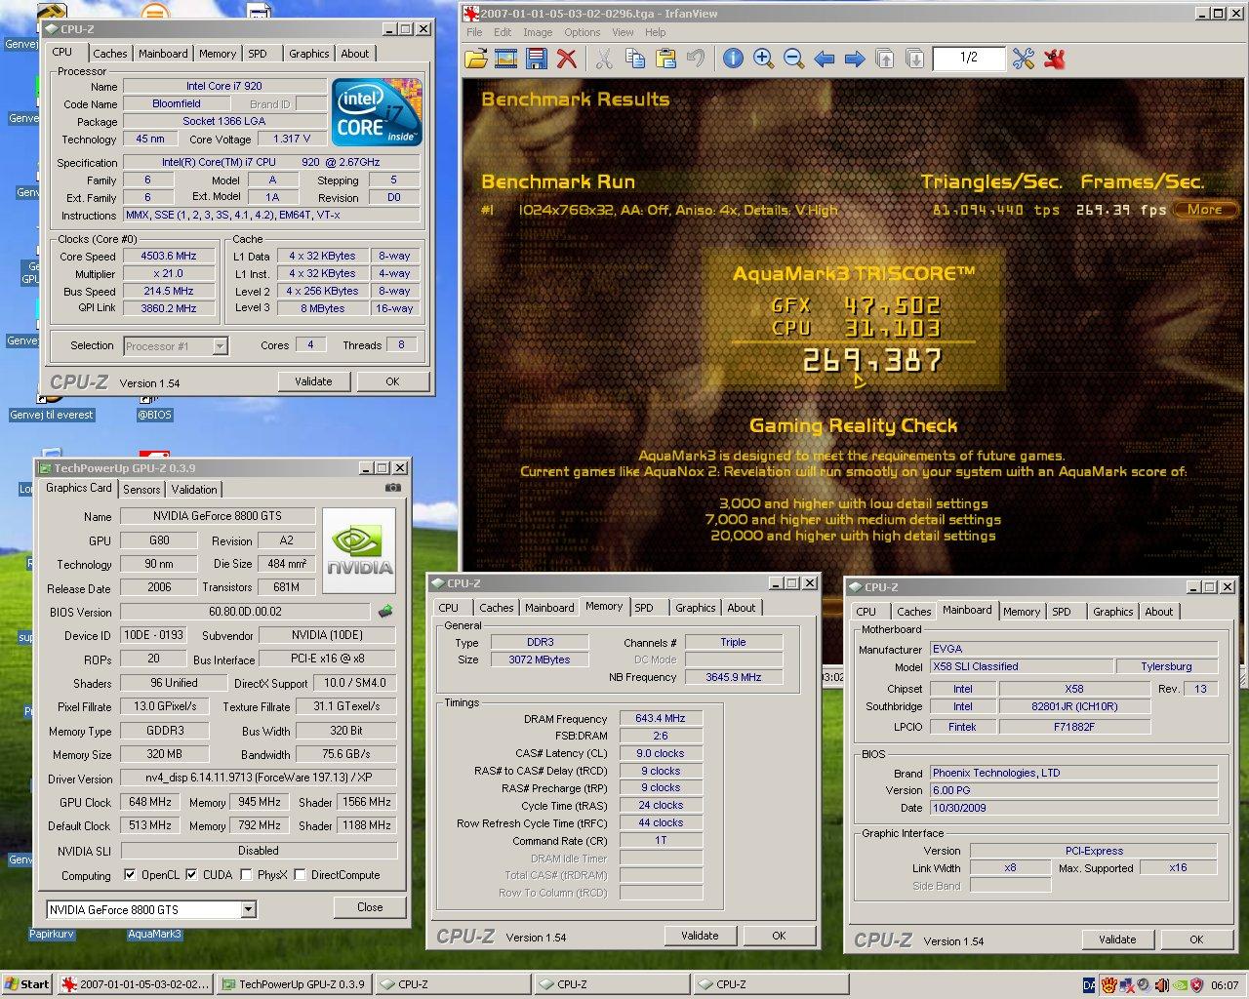Open About IrfanView via the red cat icon
1249x999 pixels.
1054,59
